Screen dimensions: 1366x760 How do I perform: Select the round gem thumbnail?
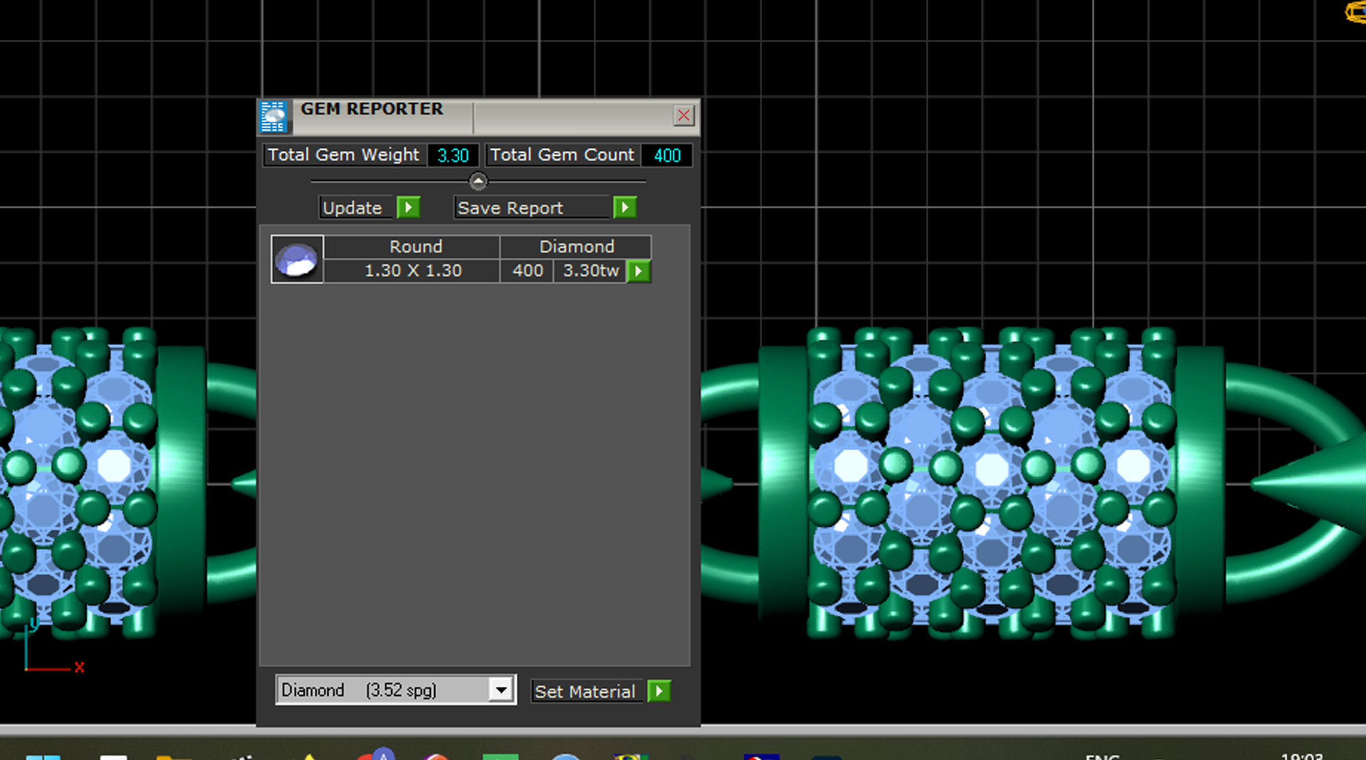tap(297, 260)
